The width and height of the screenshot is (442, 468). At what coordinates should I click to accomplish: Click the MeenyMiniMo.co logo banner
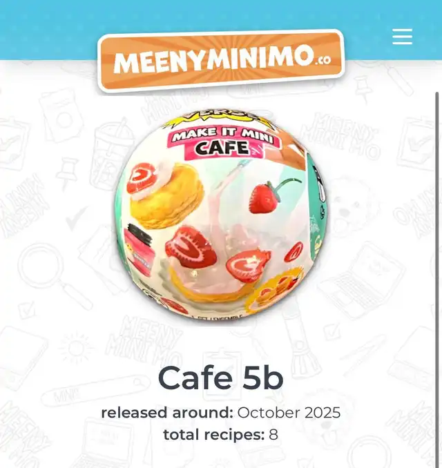click(x=221, y=61)
